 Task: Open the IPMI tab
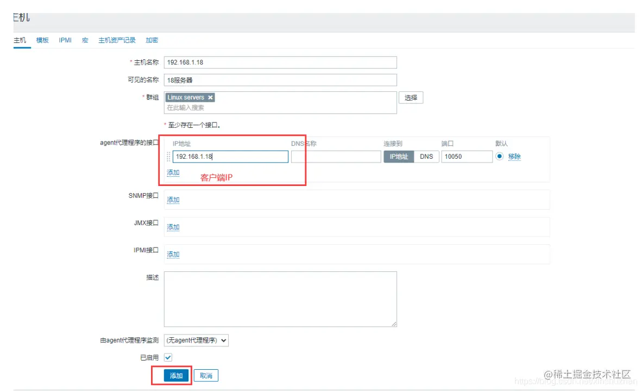(65, 40)
